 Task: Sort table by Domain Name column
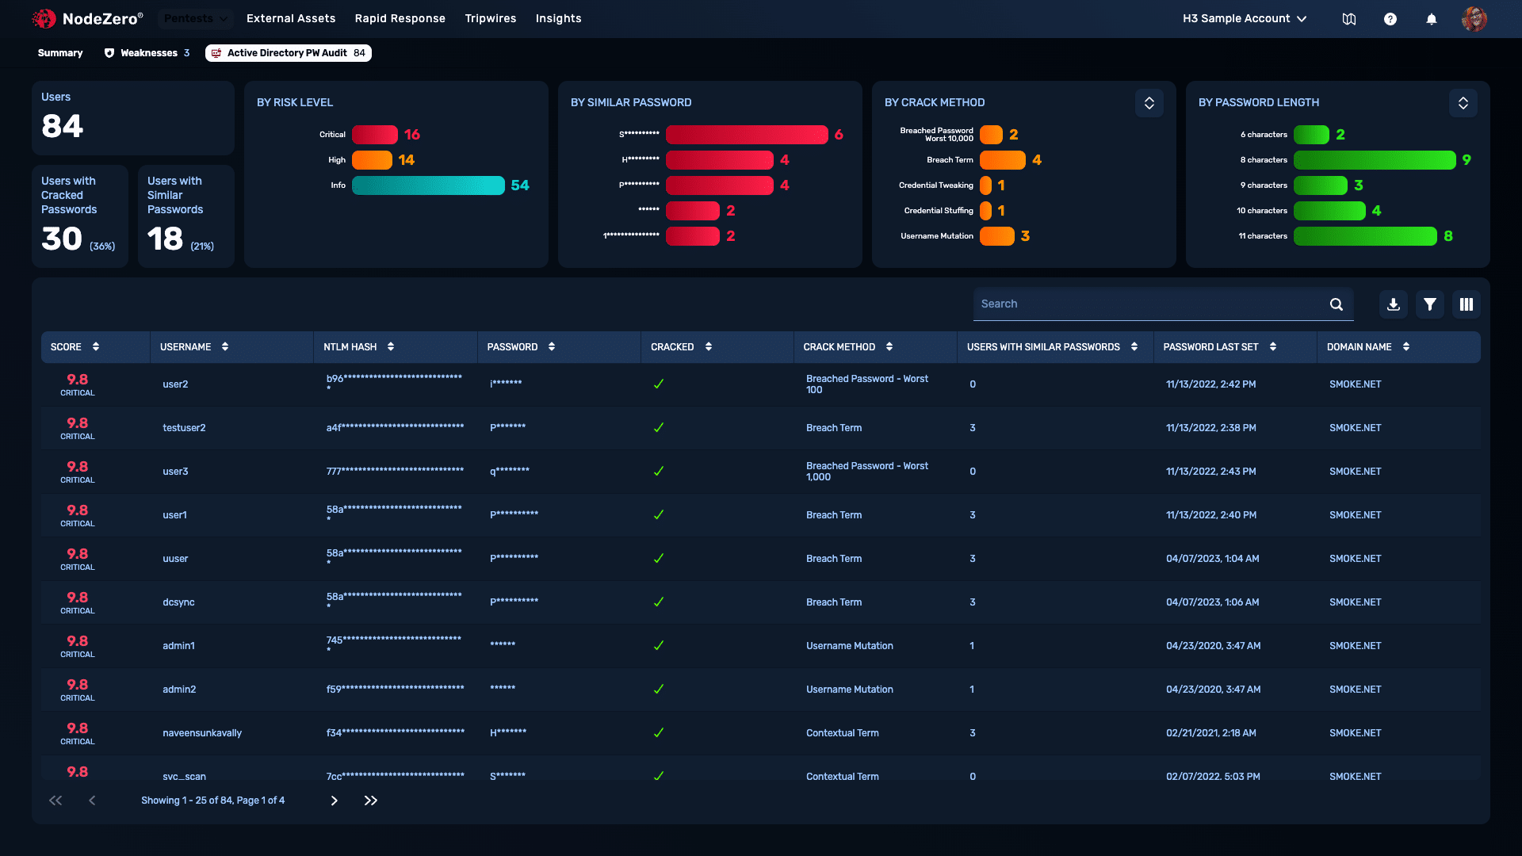(x=1406, y=346)
